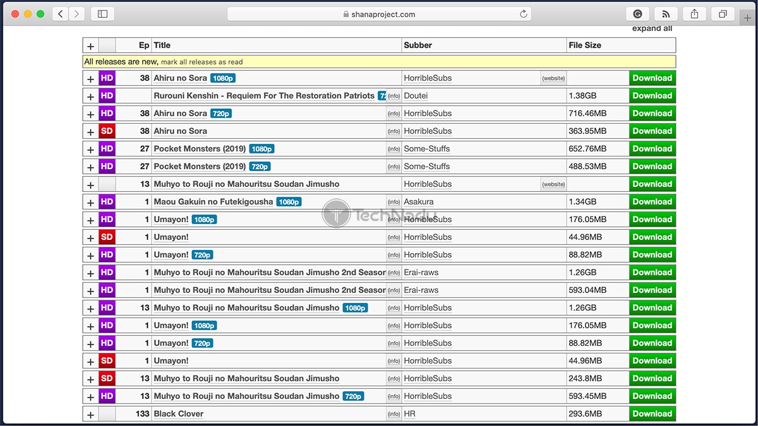758x426 pixels.
Task: Download the 363.95MB Ahiru no Sora SD release
Action: pyautogui.click(x=653, y=131)
